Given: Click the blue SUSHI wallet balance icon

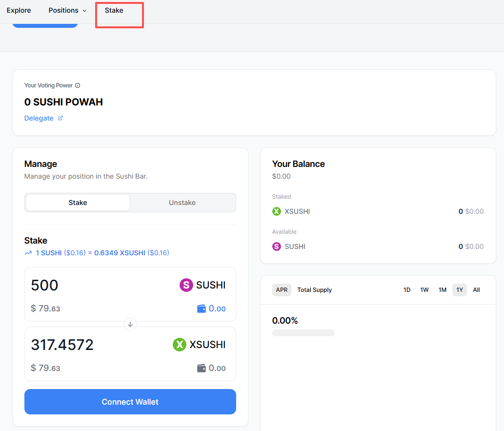Looking at the screenshot, I should click(x=201, y=309).
